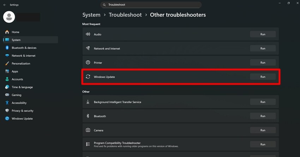Screen dimensions: 300x157
Task: Run the Bluetooth troubleshooter
Action: tap(263, 116)
